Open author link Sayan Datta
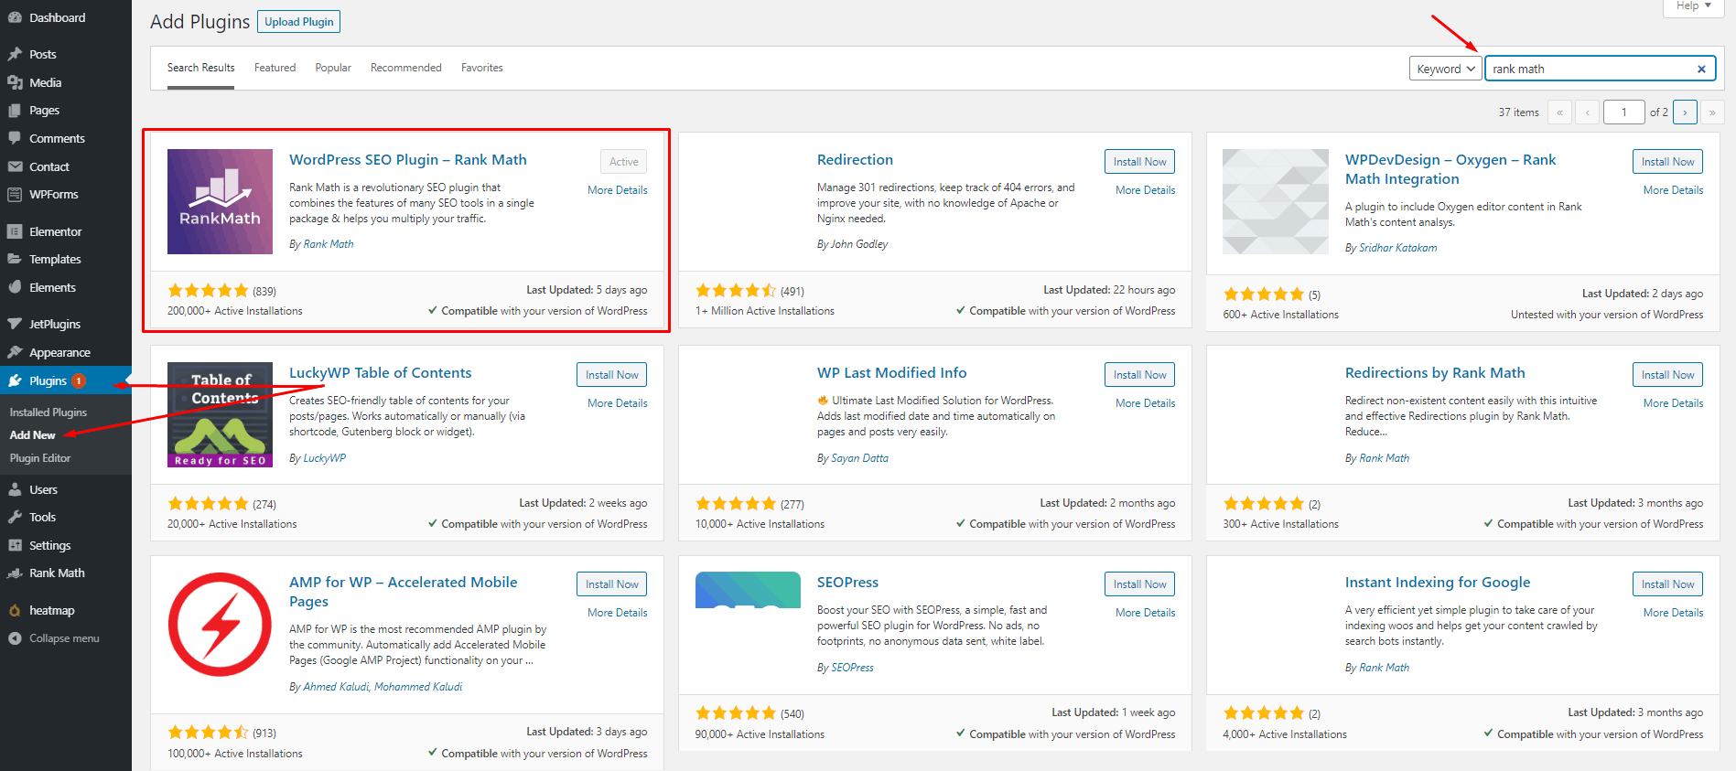This screenshot has width=1736, height=771. [x=859, y=458]
